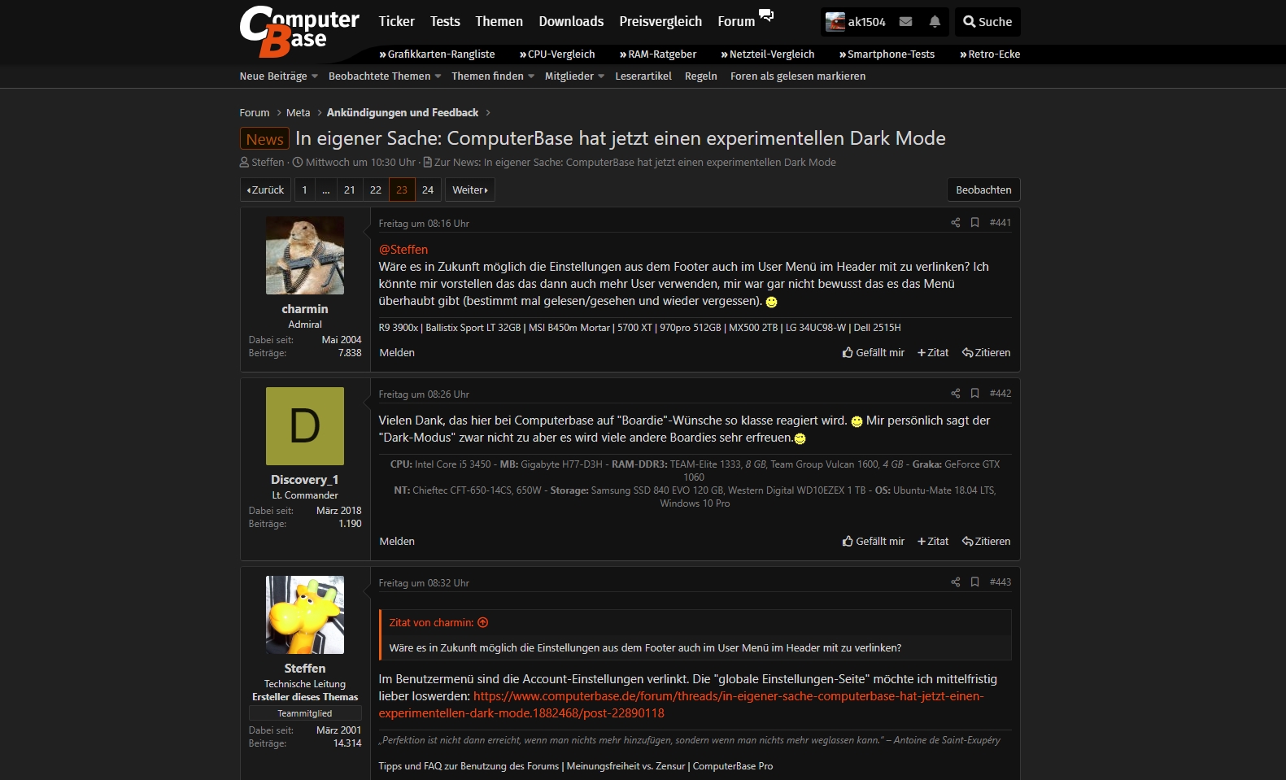Open the Tests menu item

[x=445, y=21]
